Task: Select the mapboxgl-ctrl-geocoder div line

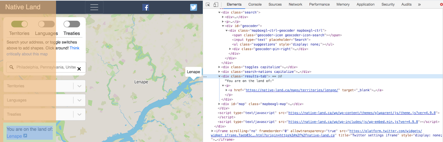Action: click(277, 31)
